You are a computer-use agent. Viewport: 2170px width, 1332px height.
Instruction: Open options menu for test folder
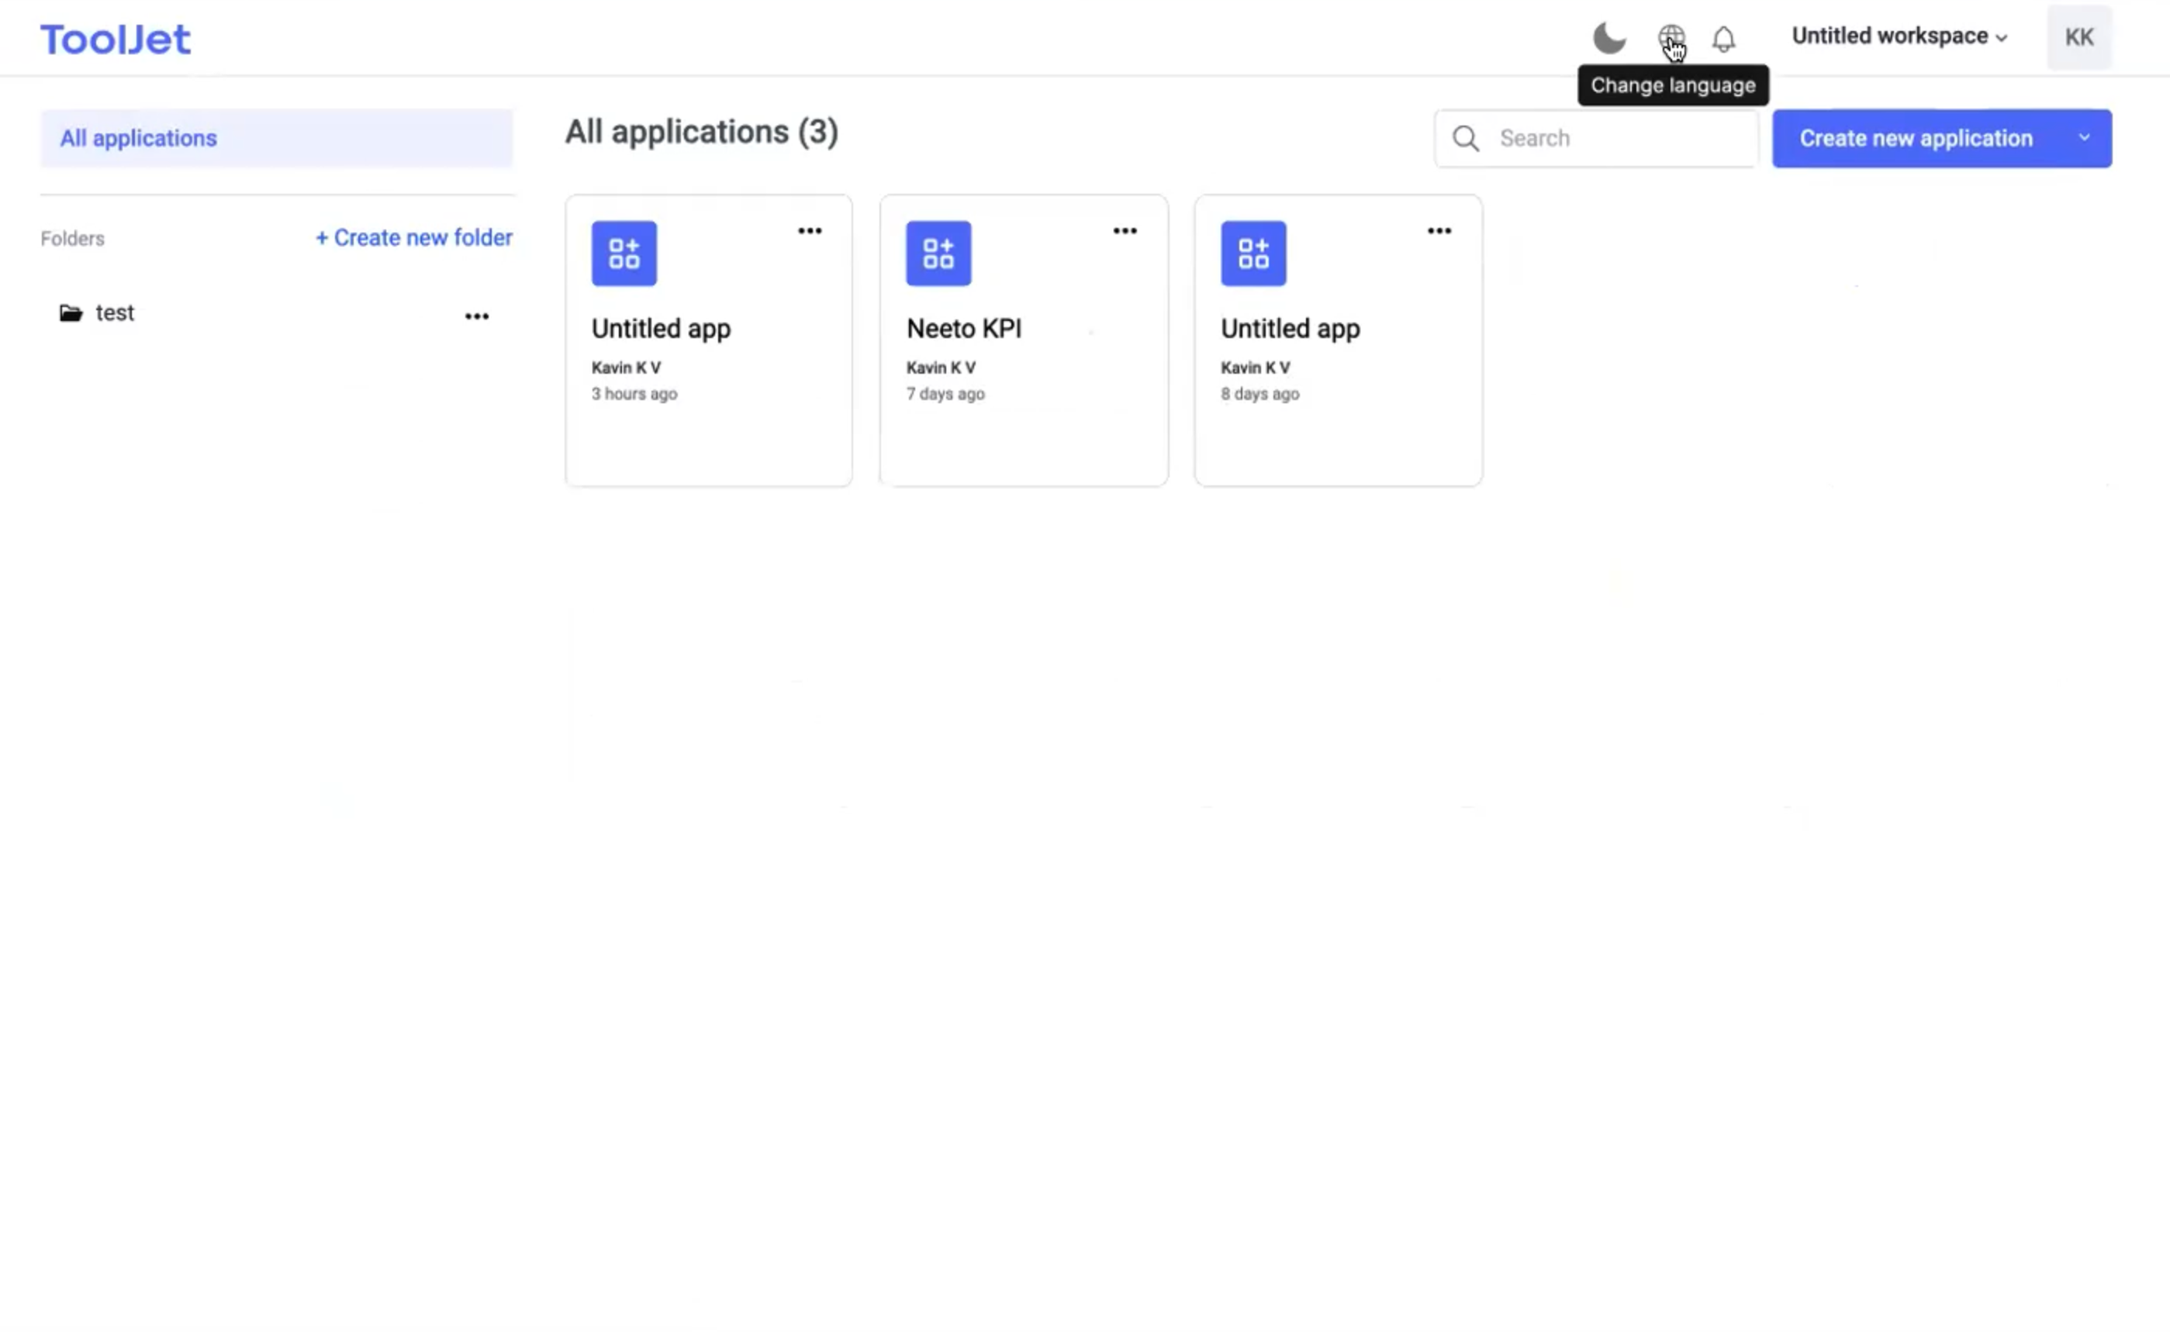[x=477, y=316]
